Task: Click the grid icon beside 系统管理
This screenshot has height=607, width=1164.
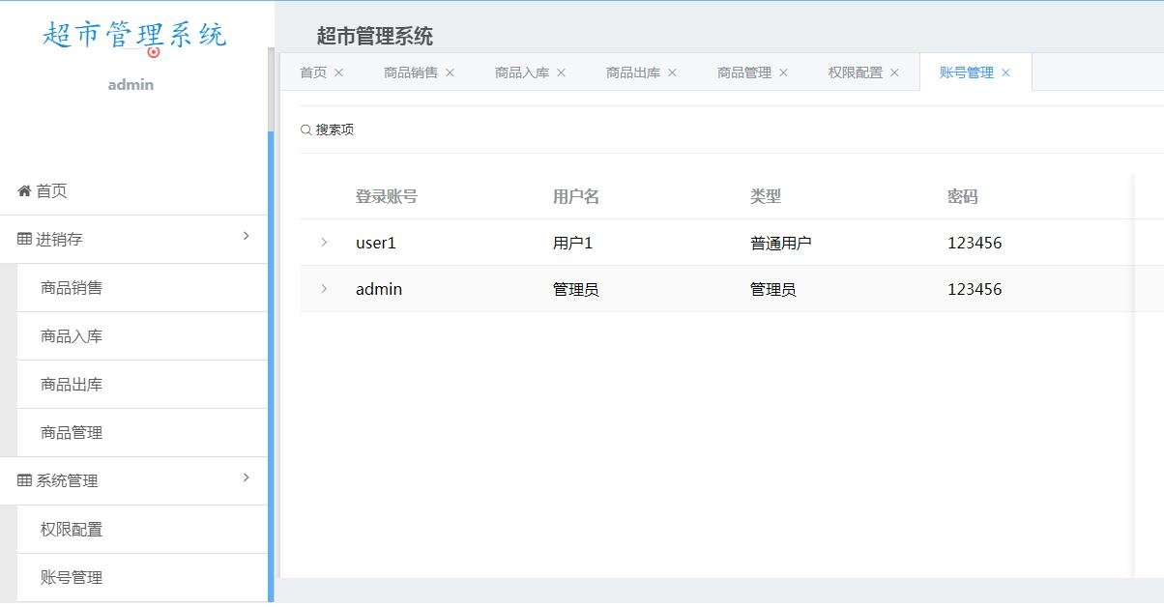Action: click(x=24, y=481)
